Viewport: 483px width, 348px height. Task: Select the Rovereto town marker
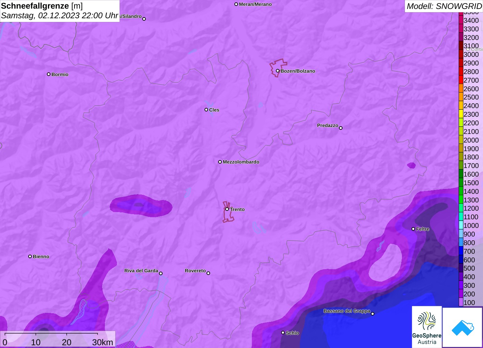point(208,273)
